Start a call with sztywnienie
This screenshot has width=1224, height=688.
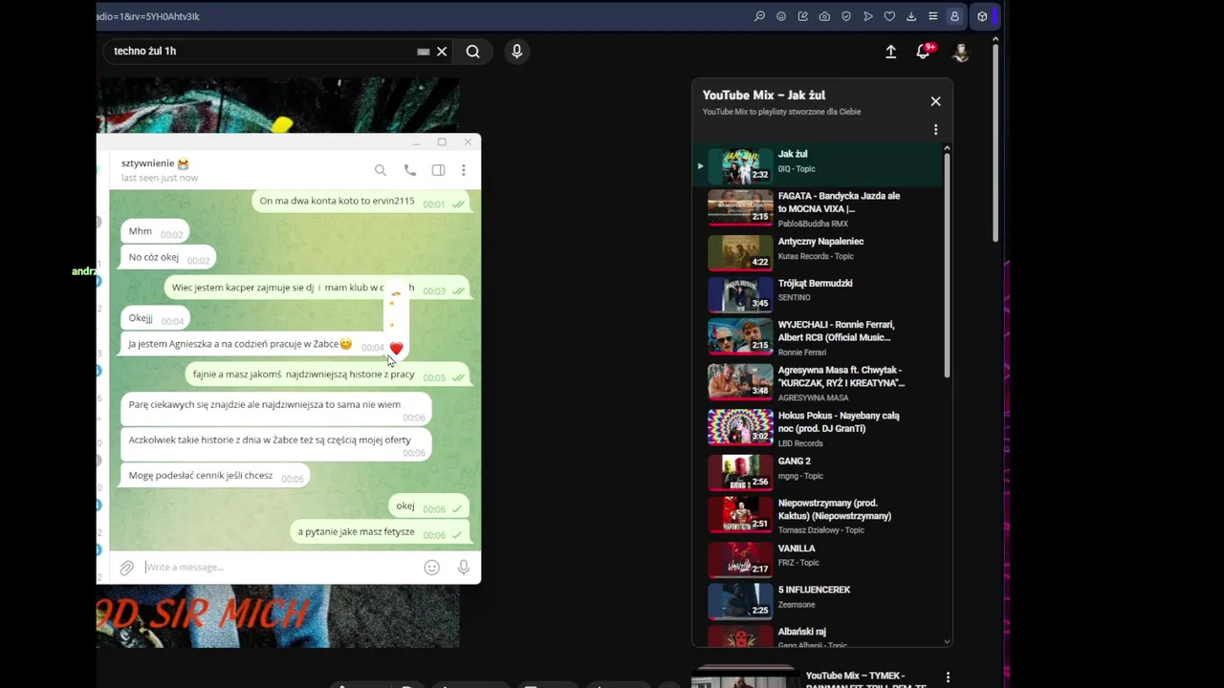pos(409,170)
